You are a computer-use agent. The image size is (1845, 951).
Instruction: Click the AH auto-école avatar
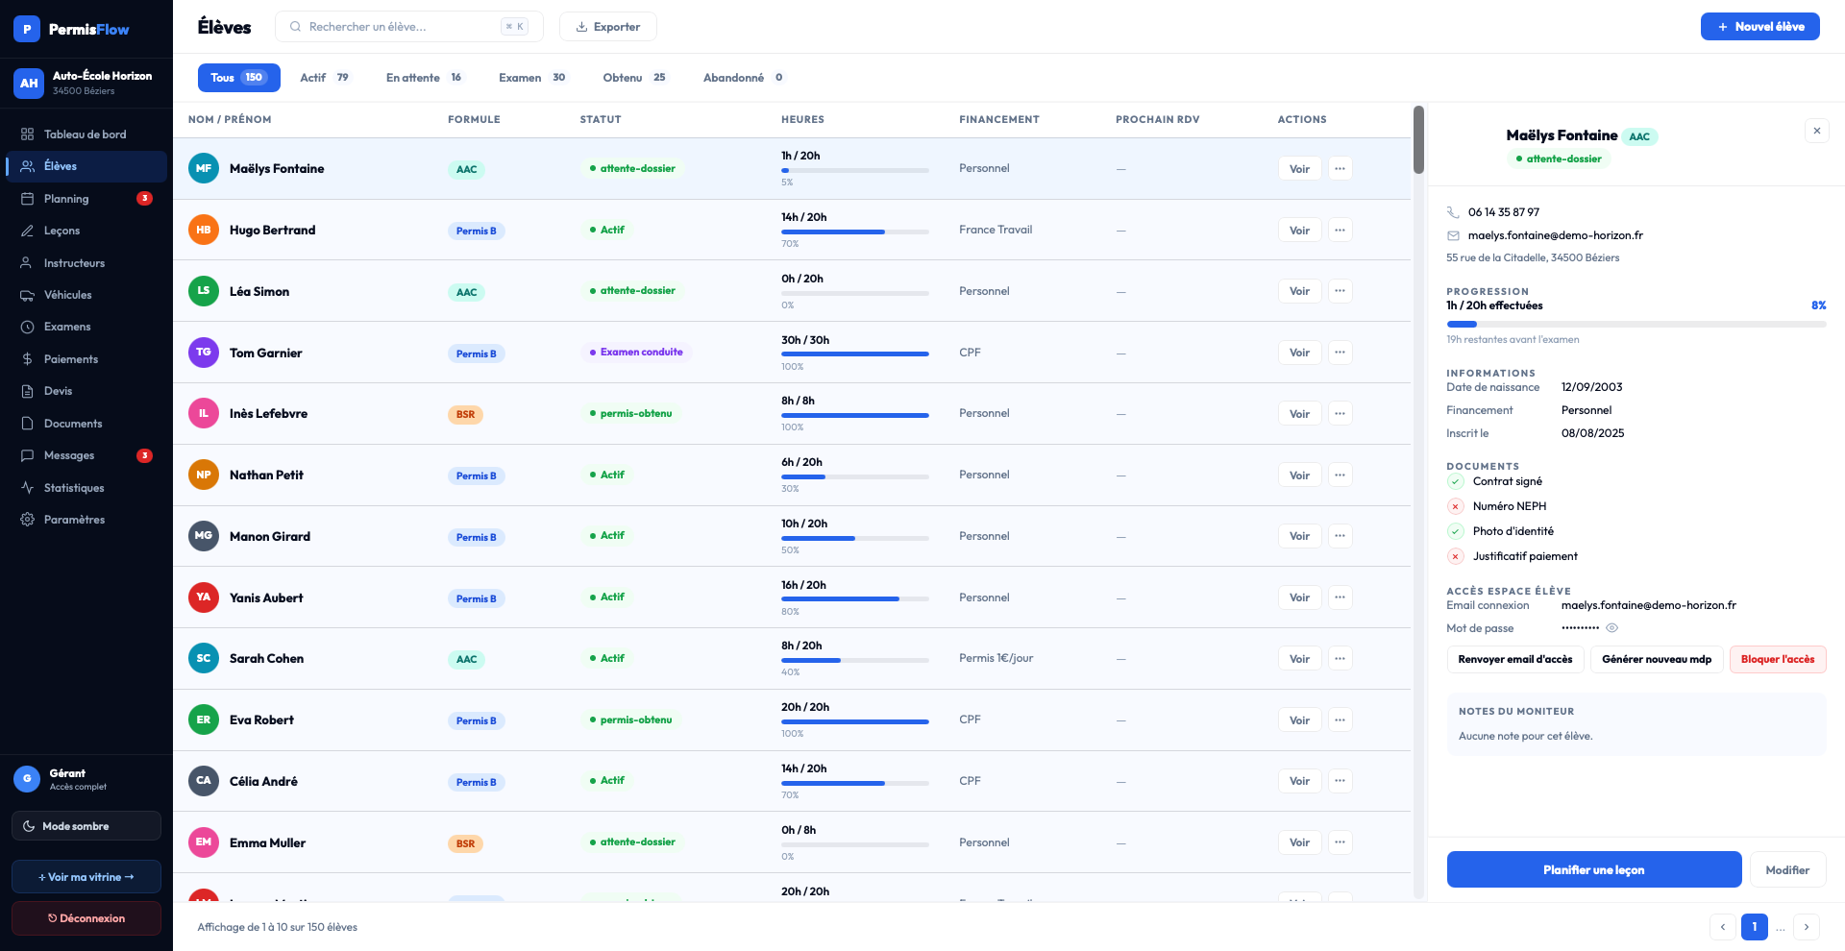(x=29, y=84)
